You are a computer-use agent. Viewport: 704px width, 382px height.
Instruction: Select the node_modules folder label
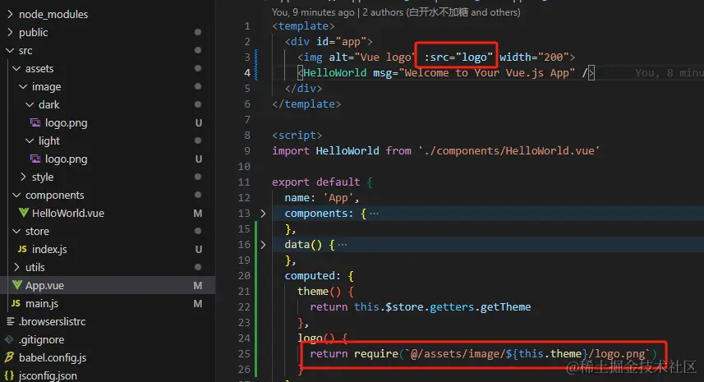[x=53, y=14]
